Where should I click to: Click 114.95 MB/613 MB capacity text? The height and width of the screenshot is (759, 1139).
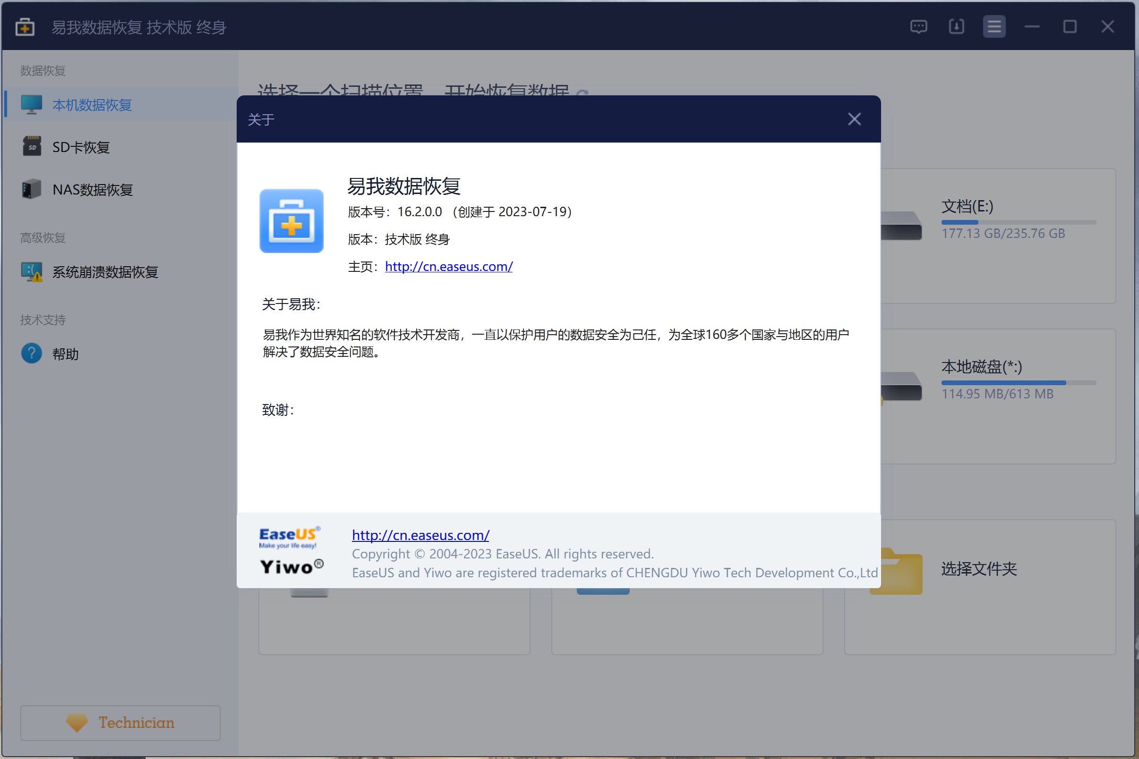pyautogui.click(x=998, y=394)
